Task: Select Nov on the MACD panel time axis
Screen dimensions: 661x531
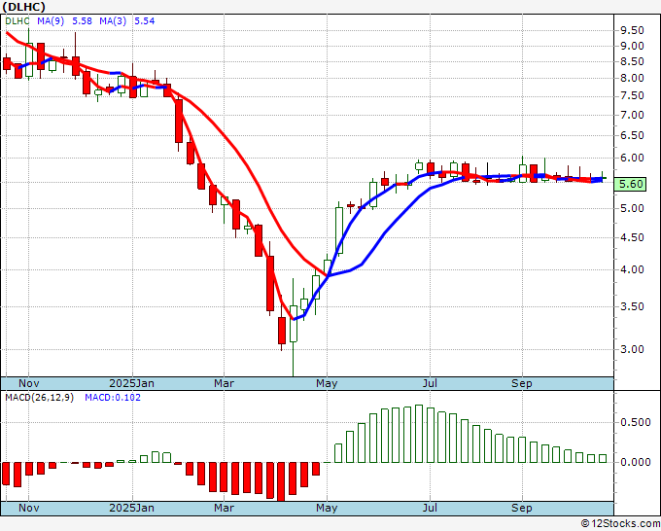Action: pyautogui.click(x=28, y=508)
